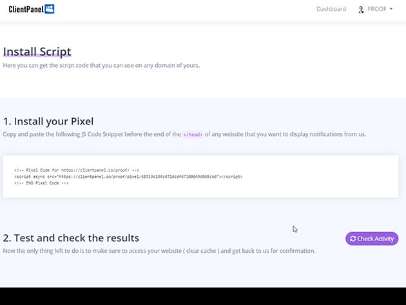This screenshot has height=305, width=406.
Task: Click the refresh icon in Check Activity
Action: coord(353,239)
